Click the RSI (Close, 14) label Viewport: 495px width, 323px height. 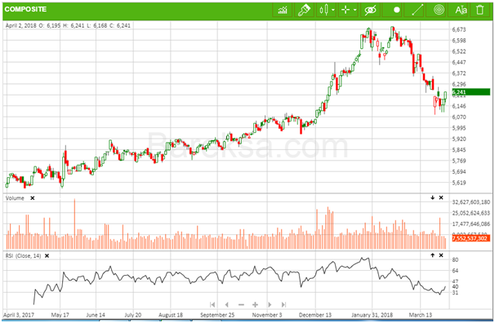[24, 255]
